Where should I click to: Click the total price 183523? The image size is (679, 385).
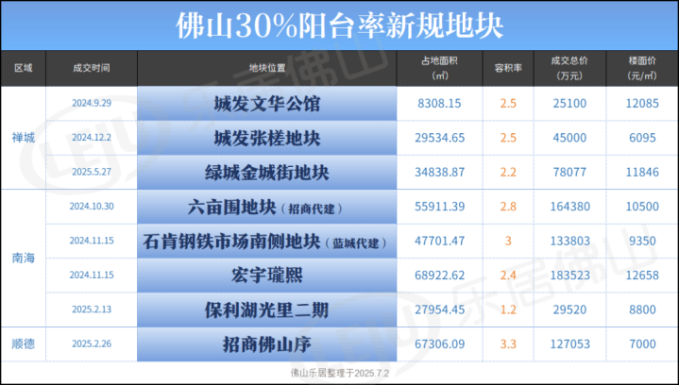point(569,276)
